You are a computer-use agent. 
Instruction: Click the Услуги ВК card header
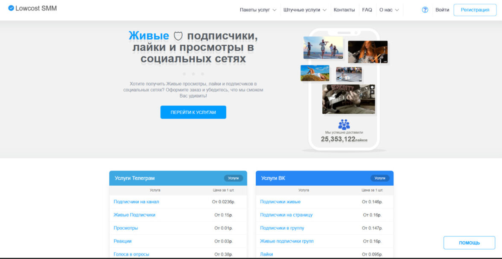(324, 178)
